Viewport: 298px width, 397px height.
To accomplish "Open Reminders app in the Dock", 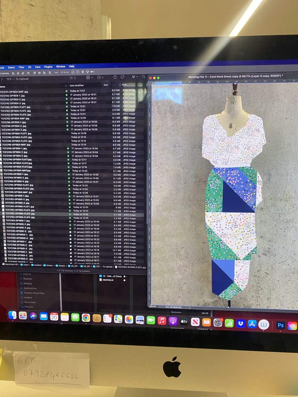I will [107, 319].
